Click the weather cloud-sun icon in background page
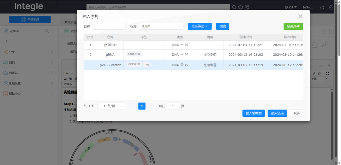This screenshot has height=165, width=341. (314, 44)
